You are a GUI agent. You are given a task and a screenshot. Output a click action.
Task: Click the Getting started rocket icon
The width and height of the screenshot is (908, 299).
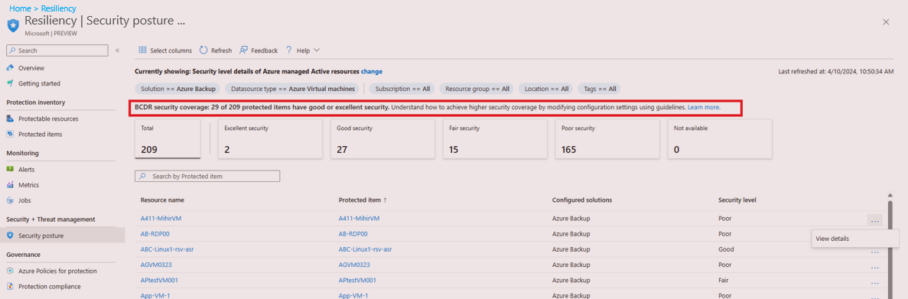pos(11,83)
